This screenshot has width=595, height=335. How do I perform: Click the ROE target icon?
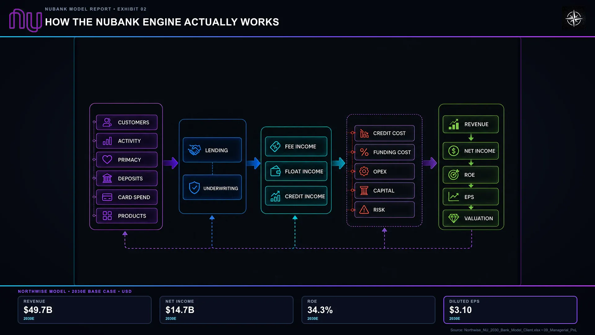click(x=454, y=175)
